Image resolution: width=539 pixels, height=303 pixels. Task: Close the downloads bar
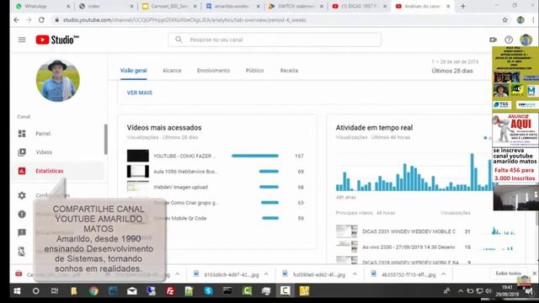click(535, 273)
